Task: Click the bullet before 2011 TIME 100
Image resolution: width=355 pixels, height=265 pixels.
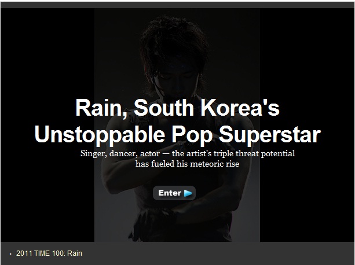Action: [10, 254]
